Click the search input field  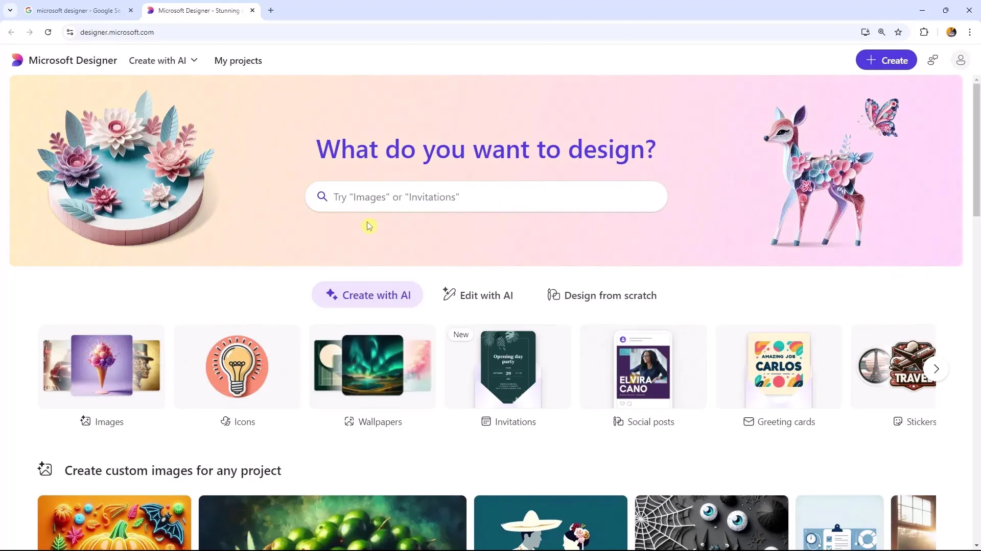pyautogui.click(x=486, y=196)
